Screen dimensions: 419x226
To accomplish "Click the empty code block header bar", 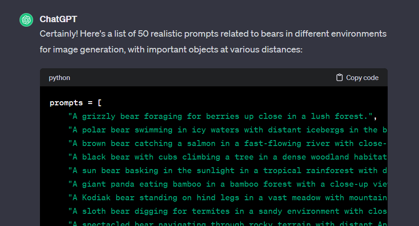I will click(203, 77).
